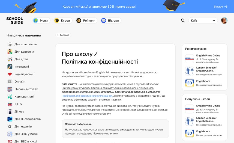Select the Для ЗНО у Києві label
The height and width of the screenshot is (143, 234).
click(x=26, y=134)
